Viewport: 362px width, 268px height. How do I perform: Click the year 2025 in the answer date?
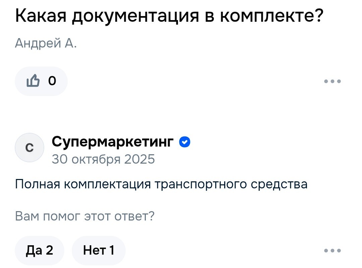click(139, 159)
